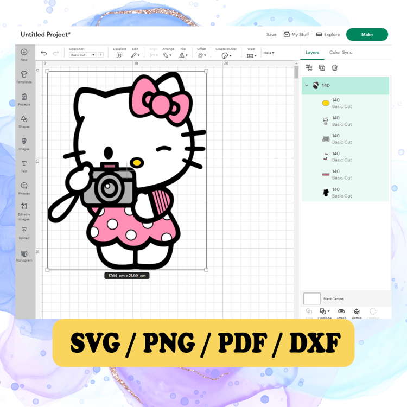
Task: Click the Attach icon
Action: click(x=341, y=311)
